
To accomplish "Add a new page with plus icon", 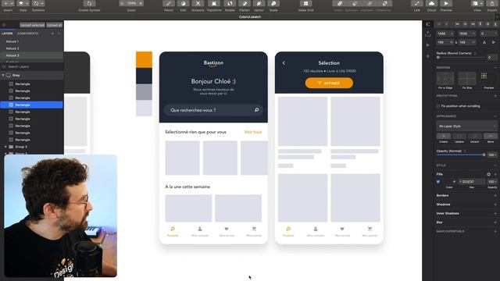I will (52, 34).
